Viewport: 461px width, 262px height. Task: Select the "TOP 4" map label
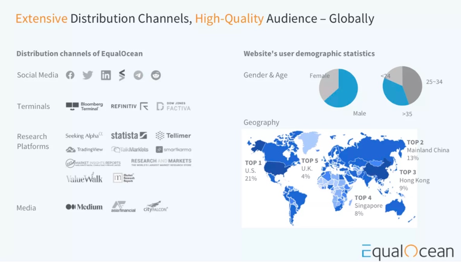363,198
